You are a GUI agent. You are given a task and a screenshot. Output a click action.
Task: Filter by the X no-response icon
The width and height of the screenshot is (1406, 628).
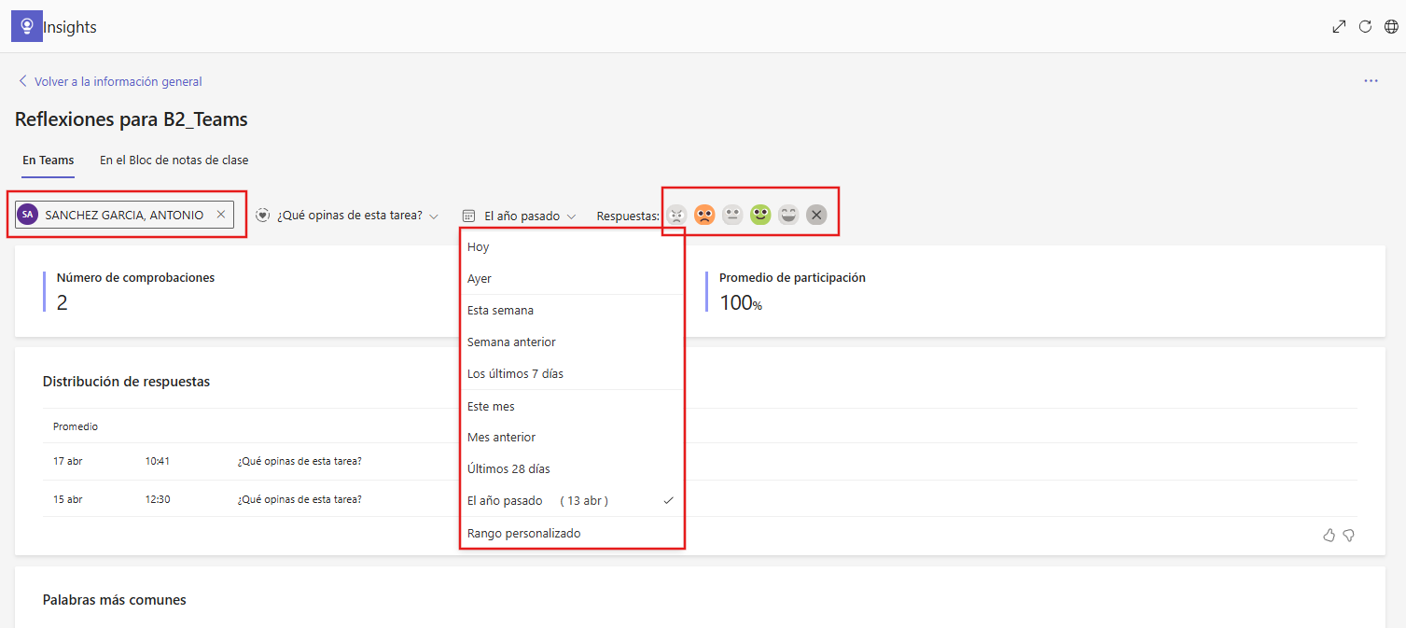816,215
